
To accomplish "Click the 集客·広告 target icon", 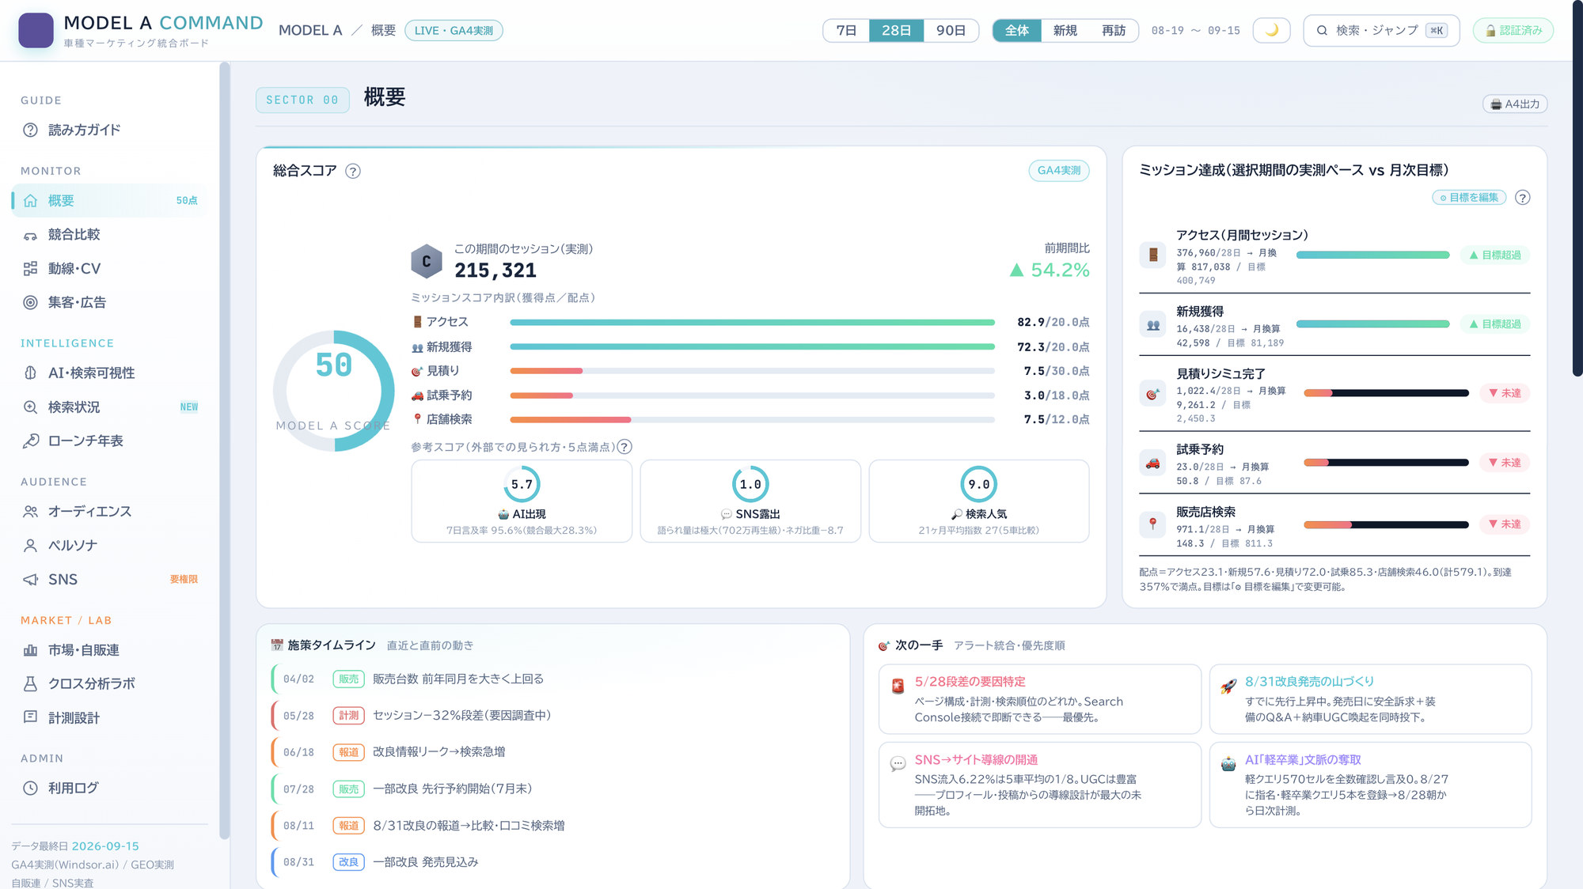I will click(x=30, y=302).
